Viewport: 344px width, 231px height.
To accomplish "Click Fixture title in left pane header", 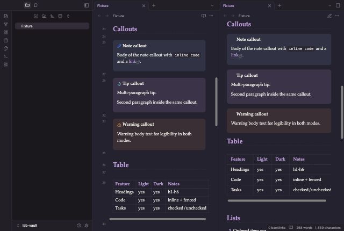I will (118, 16).
